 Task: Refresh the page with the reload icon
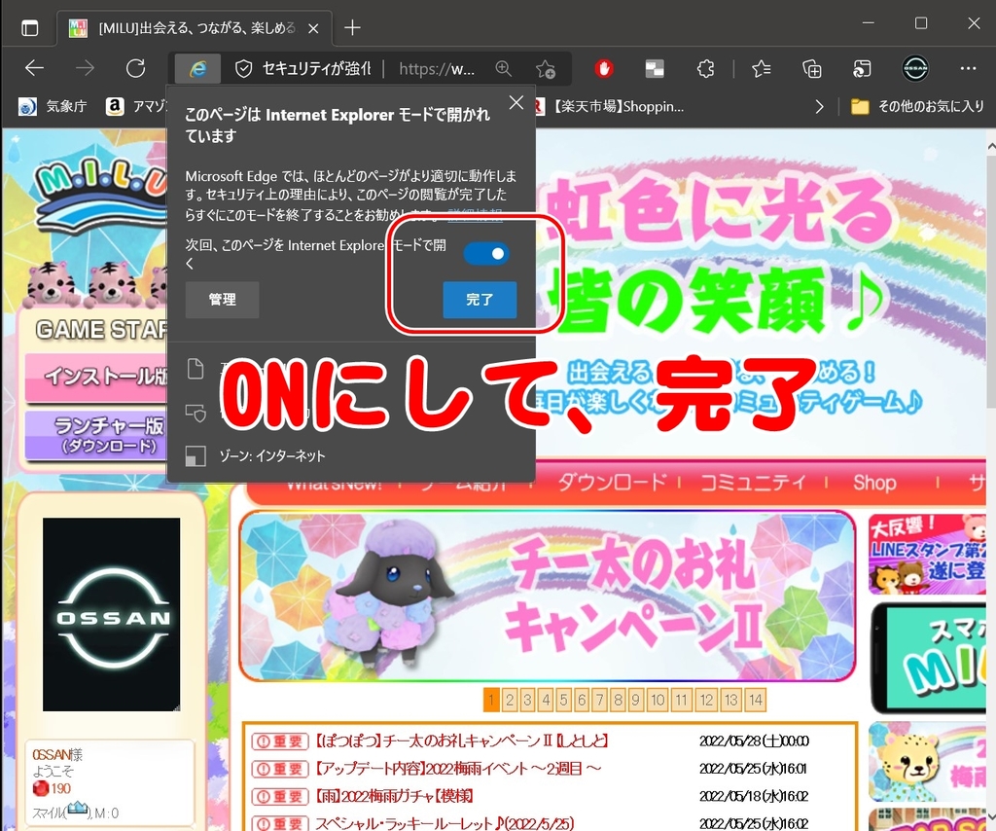pyautogui.click(x=136, y=68)
